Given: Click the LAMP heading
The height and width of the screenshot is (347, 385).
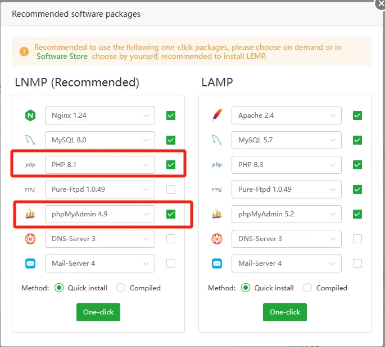Looking at the screenshot, I should point(217,82).
